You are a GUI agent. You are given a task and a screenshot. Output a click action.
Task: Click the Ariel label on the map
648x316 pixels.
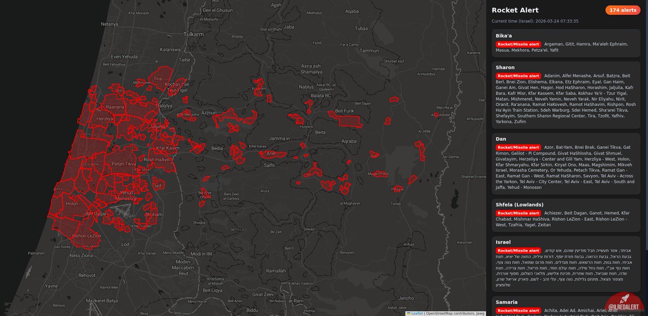[x=271, y=153]
